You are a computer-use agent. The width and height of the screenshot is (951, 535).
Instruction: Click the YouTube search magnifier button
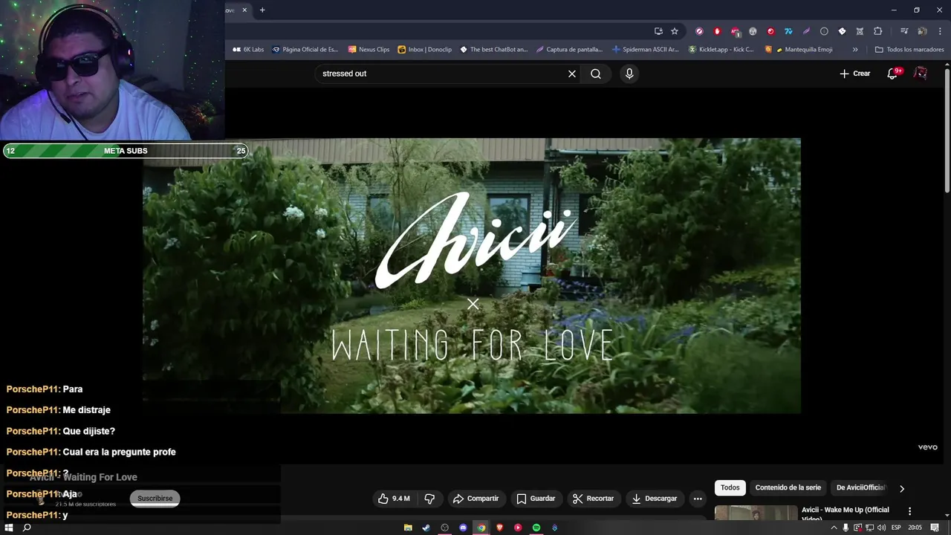coord(596,74)
